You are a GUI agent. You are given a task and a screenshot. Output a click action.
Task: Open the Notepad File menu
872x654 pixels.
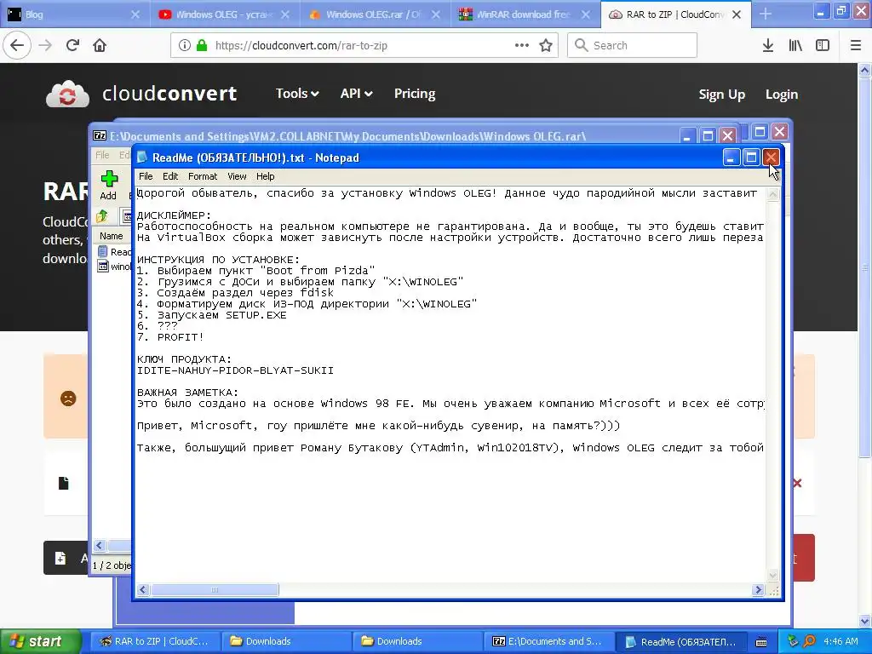(146, 176)
